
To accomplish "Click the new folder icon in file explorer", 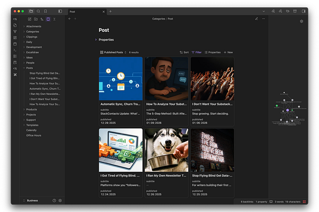I will (x=36, y=19).
